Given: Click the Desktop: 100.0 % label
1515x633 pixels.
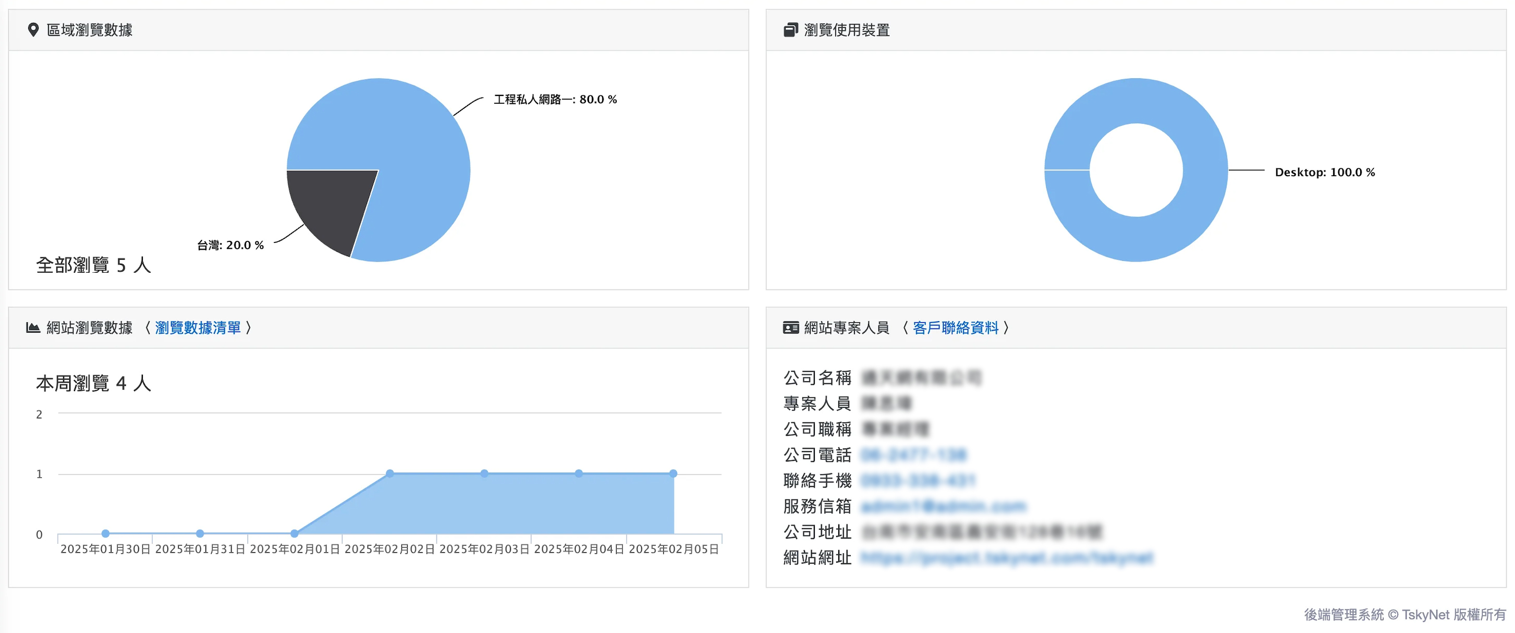Looking at the screenshot, I should 1324,173.
